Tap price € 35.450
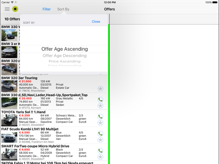The image size is (219, 164). tap(25, 99)
